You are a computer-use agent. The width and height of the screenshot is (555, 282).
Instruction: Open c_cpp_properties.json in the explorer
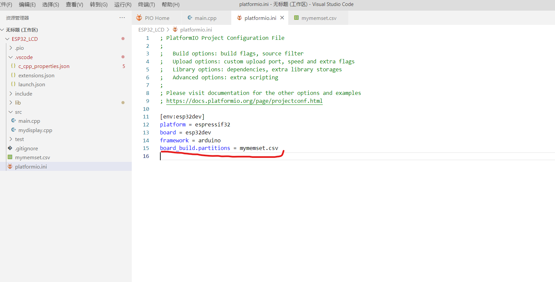[x=44, y=66]
